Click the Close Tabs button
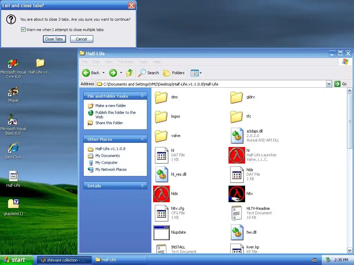 coord(54,39)
